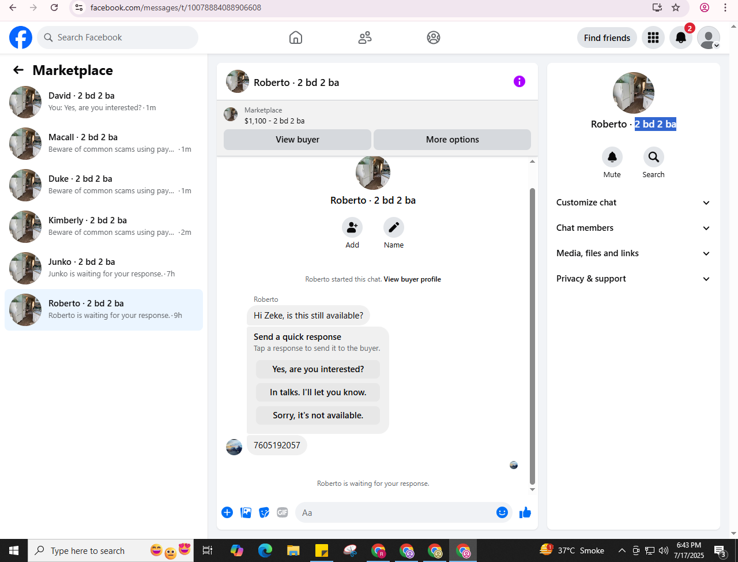Mute the Roberto conversation
The width and height of the screenshot is (738, 562).
[612, 157]
